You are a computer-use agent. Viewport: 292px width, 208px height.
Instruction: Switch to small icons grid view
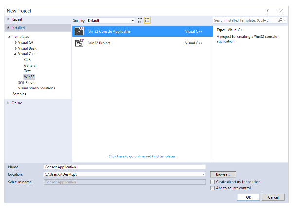(140, 20)
